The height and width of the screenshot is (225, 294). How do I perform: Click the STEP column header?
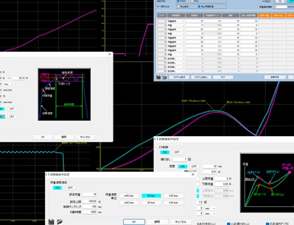coord(161,16)
